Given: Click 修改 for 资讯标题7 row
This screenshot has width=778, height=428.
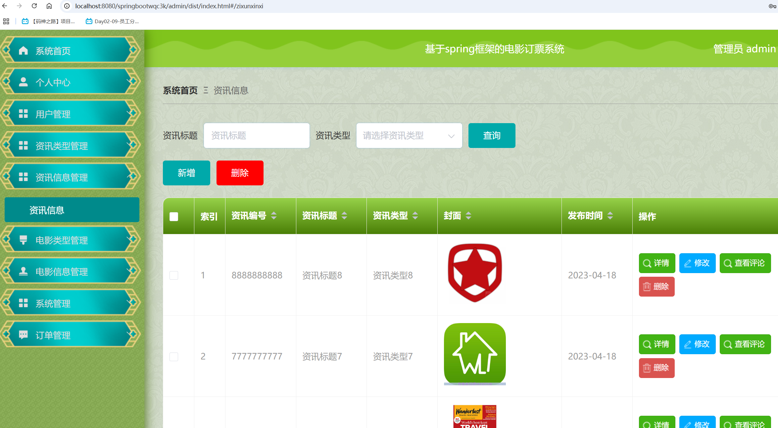Looking at the screenshot, I should coord(697,344).
